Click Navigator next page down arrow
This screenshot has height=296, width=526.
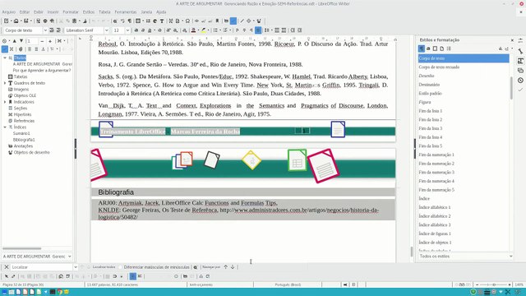click(21, 41)
